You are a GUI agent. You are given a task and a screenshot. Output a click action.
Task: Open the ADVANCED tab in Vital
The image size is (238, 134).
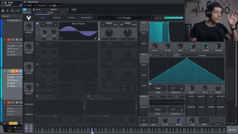[86, 18]
